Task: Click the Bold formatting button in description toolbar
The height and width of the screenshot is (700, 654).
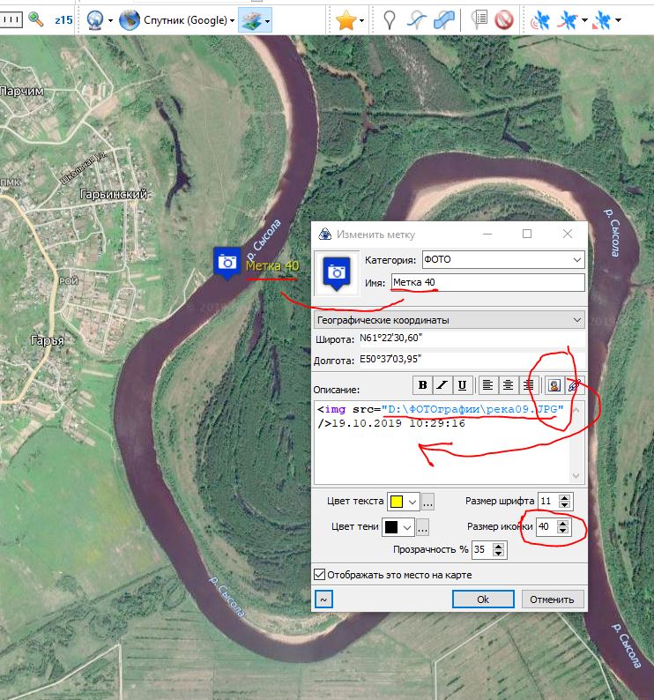Action: [422, 385]
